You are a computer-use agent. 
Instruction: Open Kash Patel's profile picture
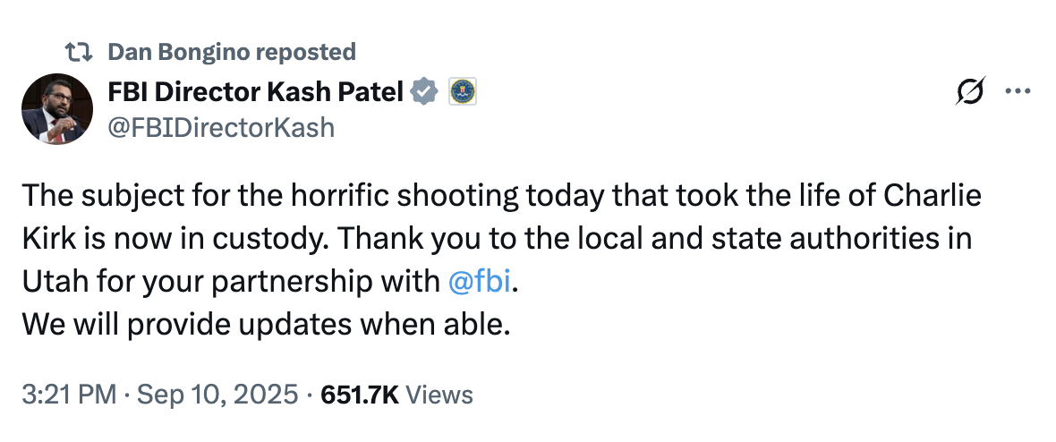coord(57,109)
